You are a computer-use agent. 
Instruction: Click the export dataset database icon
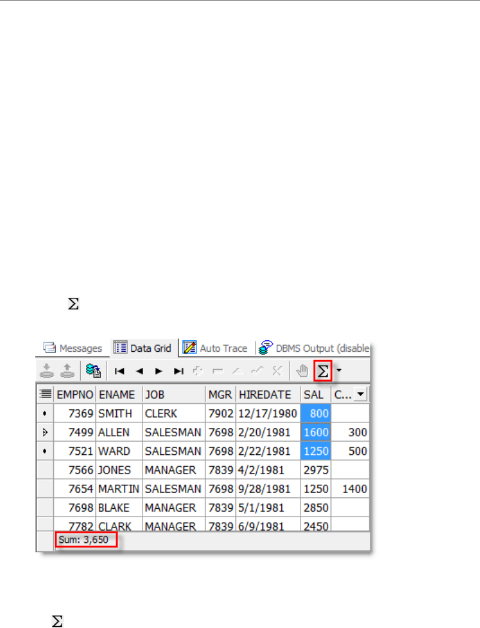point(93,371)
